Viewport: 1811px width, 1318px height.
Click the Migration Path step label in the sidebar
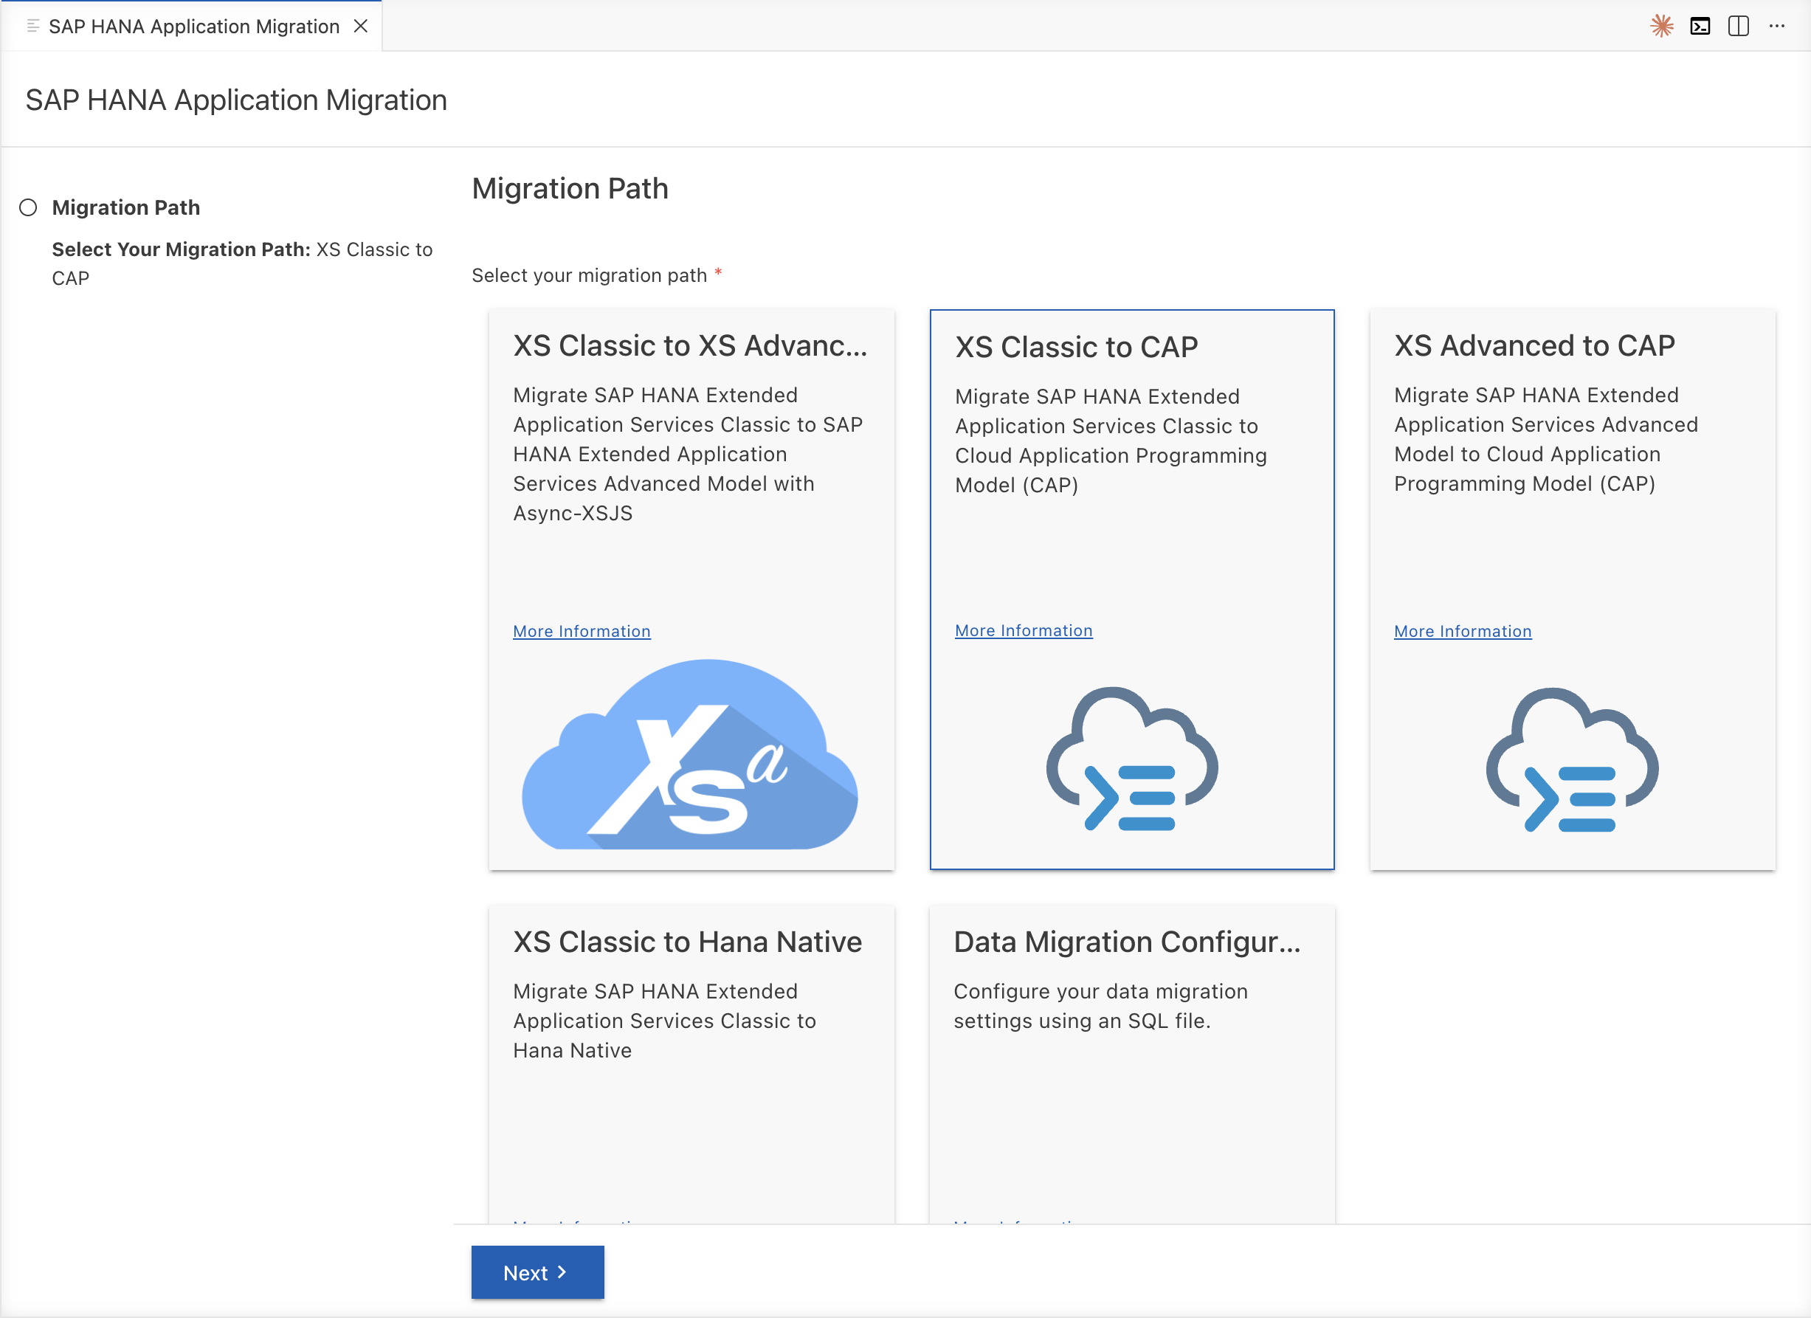(x=126, y=207)
